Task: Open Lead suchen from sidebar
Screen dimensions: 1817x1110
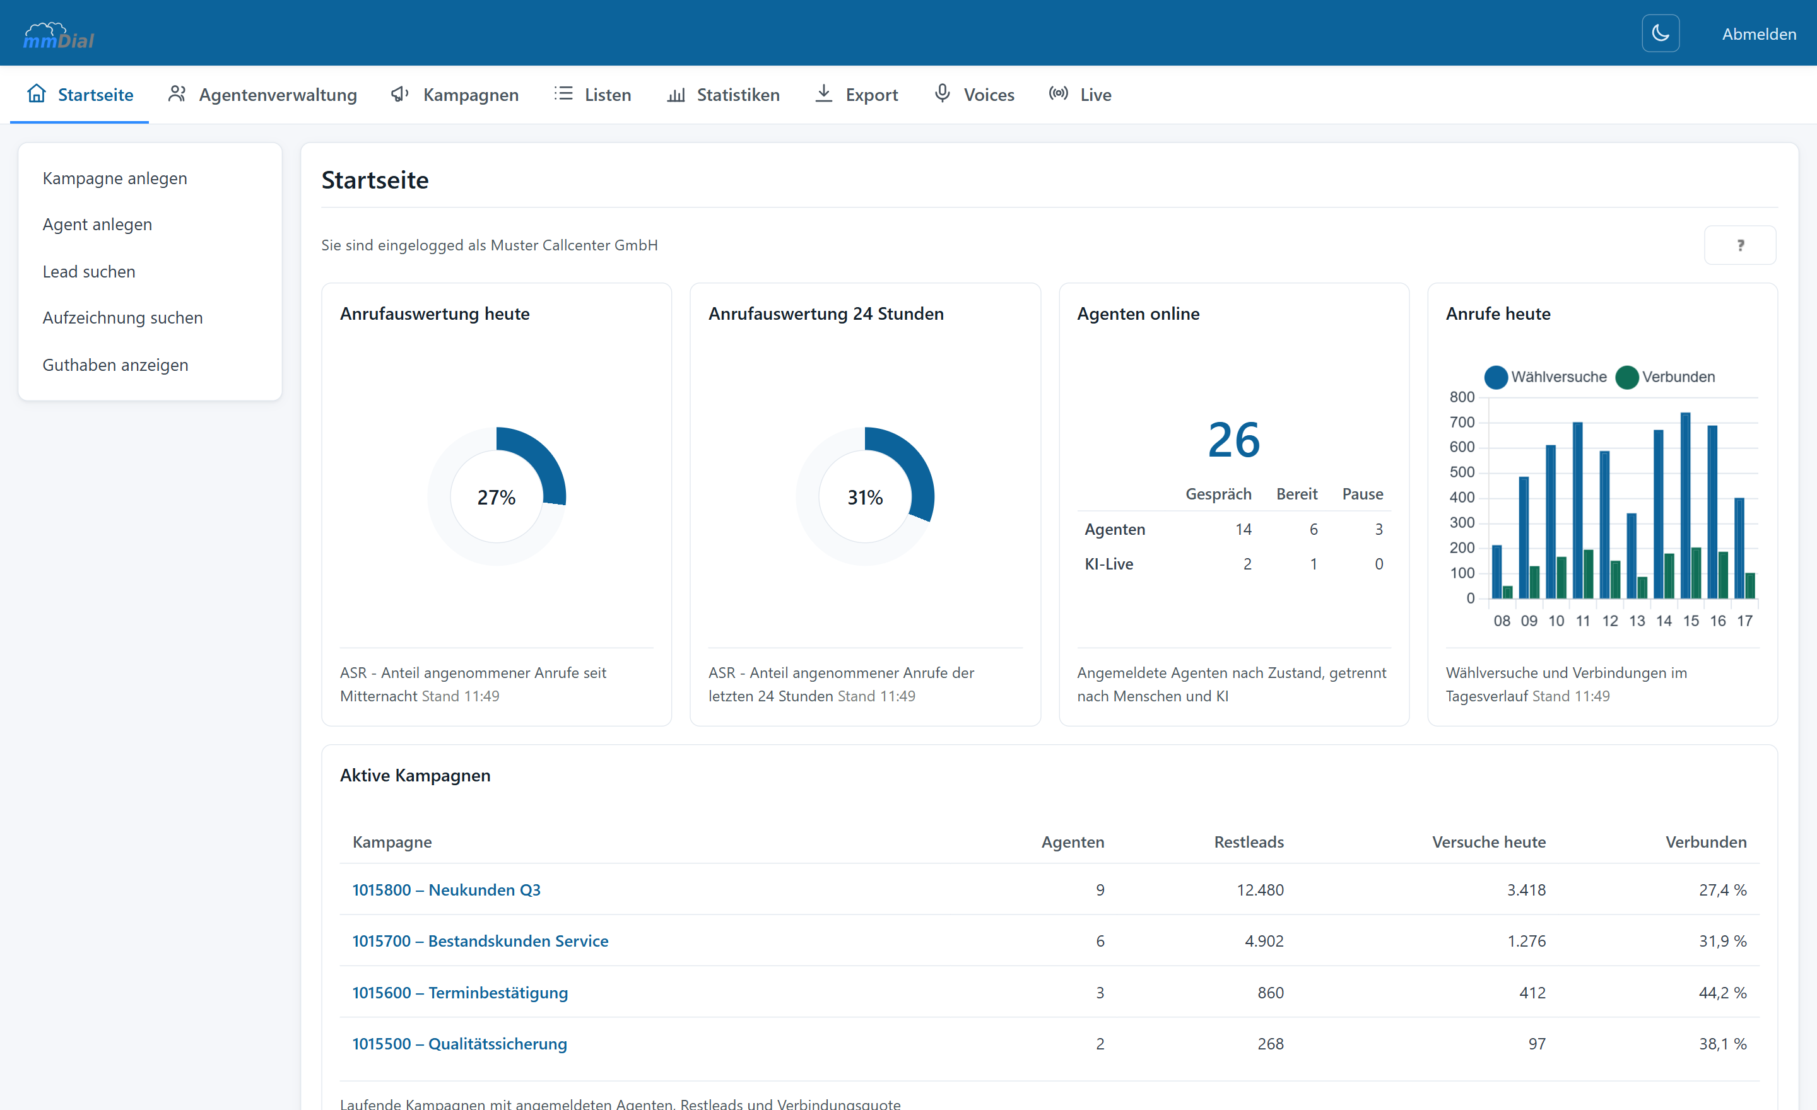Action: [x=89, y=271]
